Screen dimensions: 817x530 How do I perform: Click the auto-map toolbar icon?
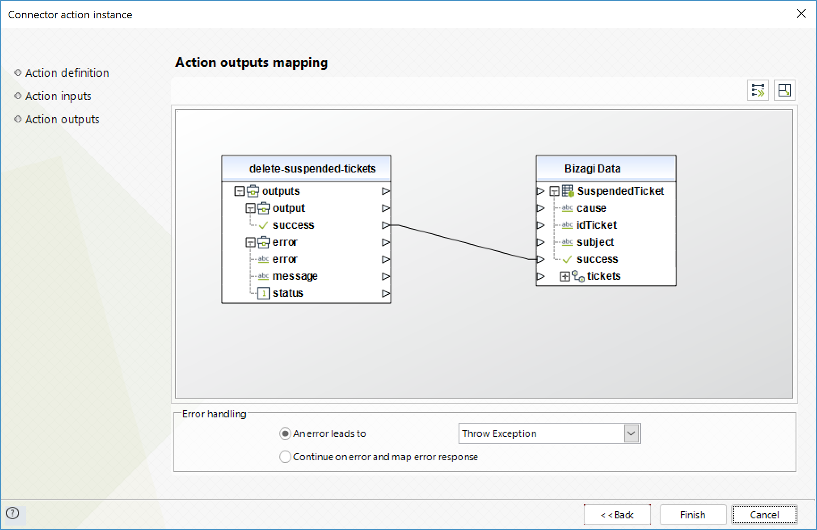(758, 90)
